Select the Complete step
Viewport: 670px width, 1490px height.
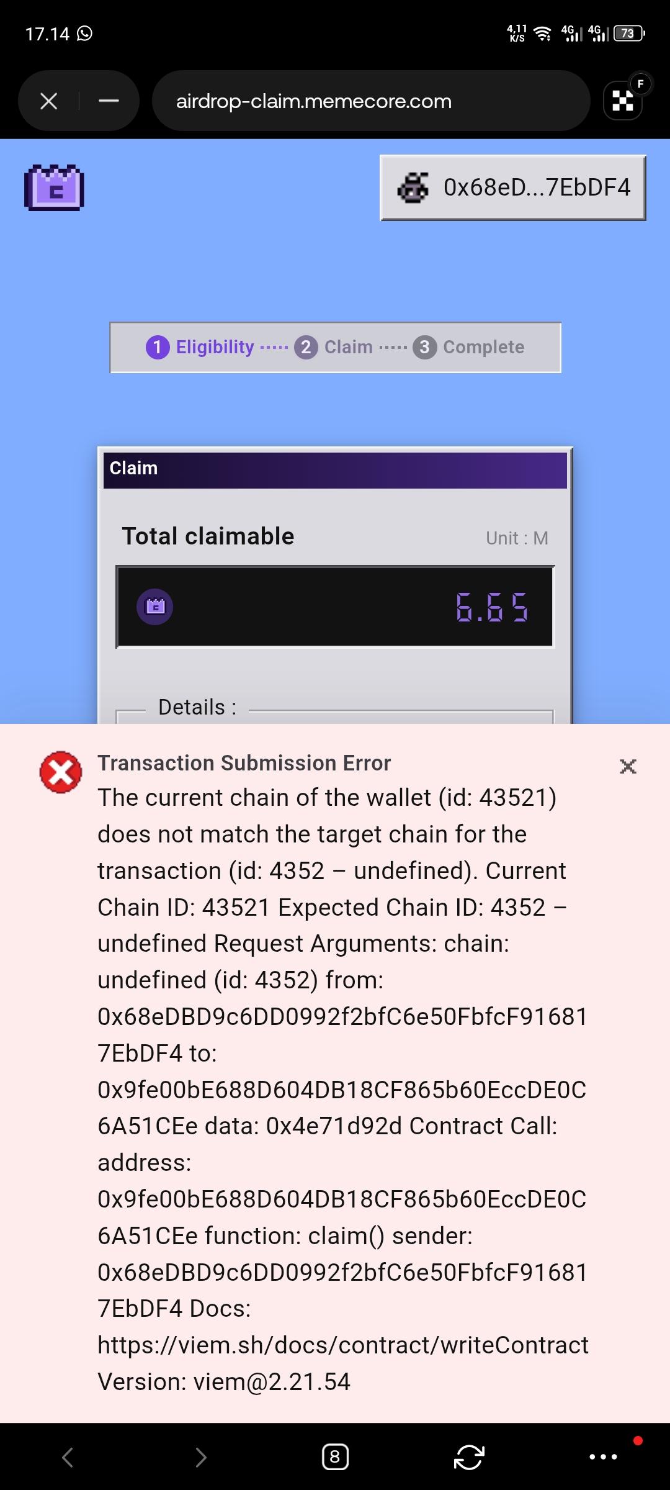(x=469, y=347)
